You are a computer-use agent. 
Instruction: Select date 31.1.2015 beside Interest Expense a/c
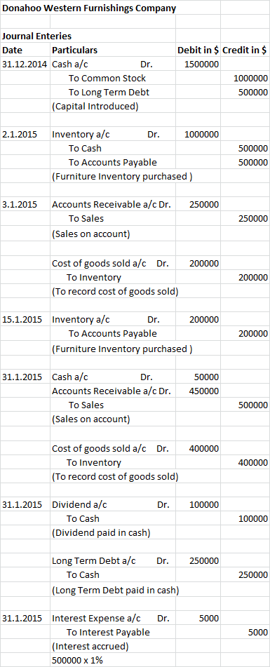pos(22,619)
